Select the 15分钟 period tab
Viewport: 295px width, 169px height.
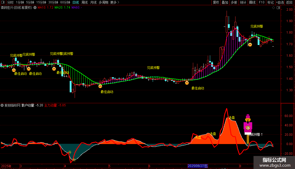point(41,2)
